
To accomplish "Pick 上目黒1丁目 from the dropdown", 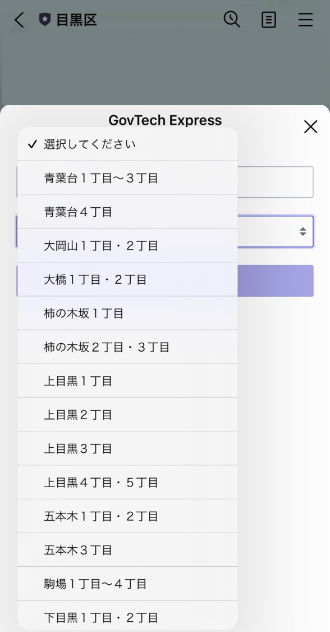I will (127, 381).
